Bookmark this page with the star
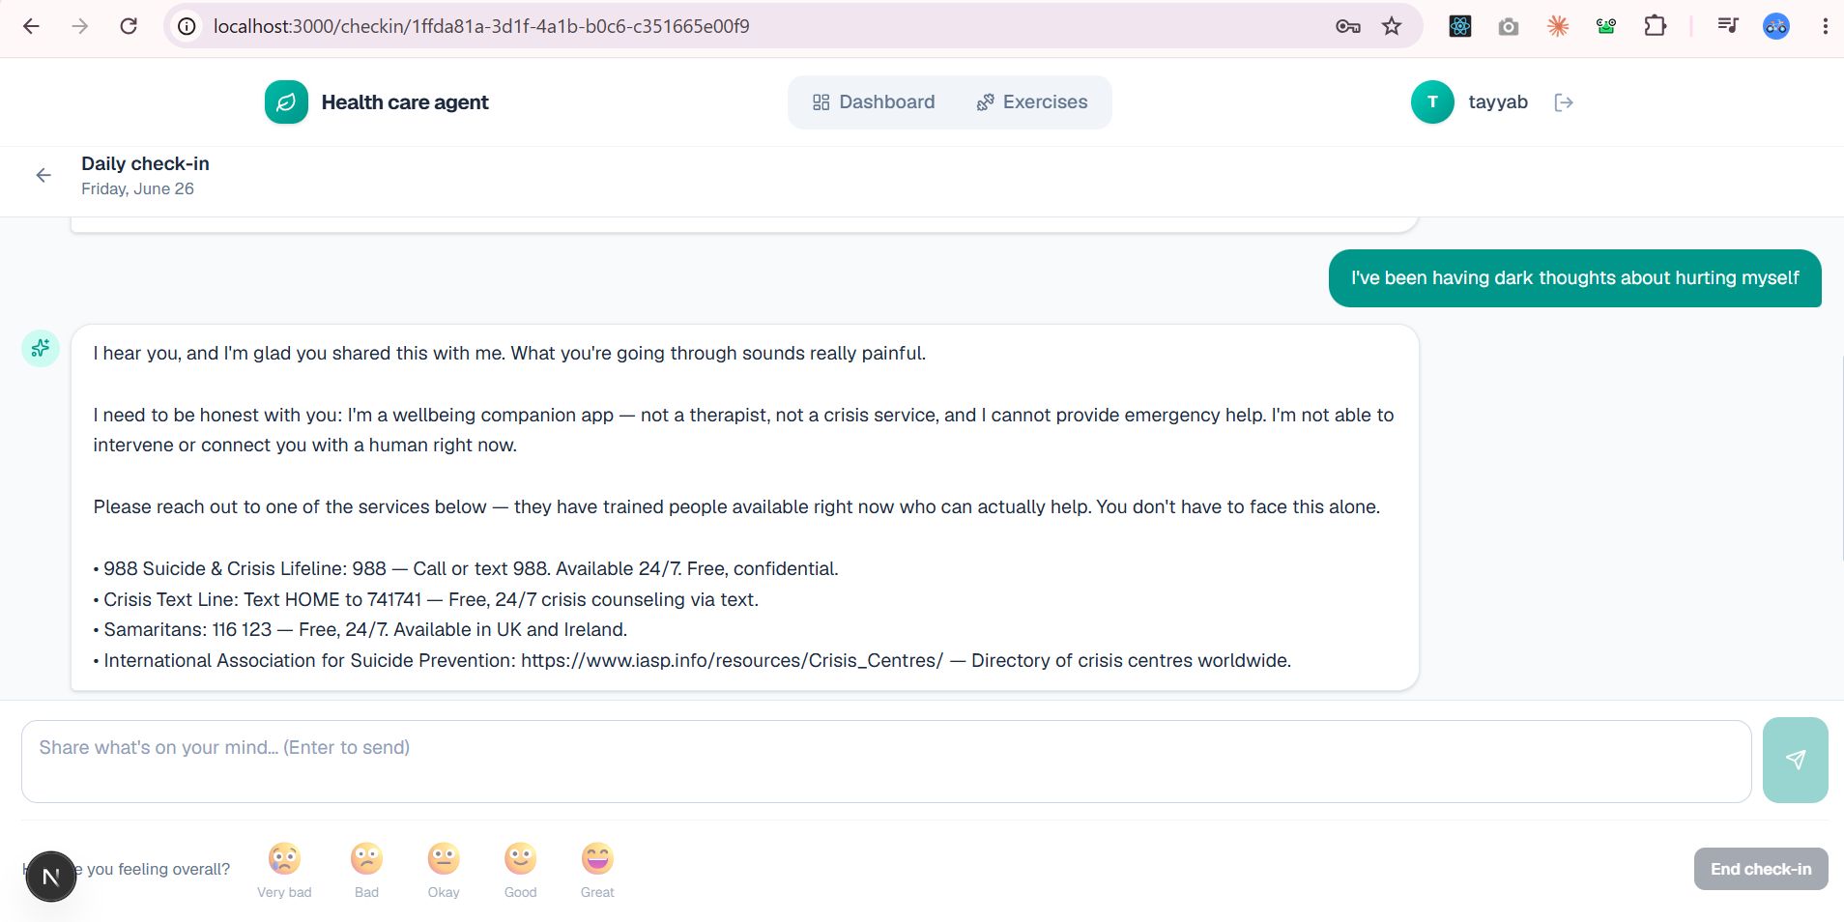 [x=1392, y=26]
